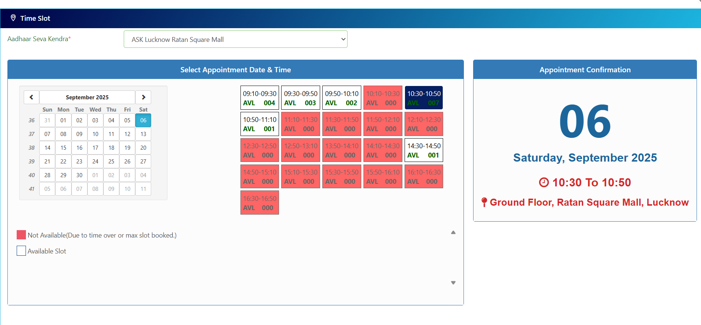Pick date 28 in the calendar
Image resolution: width=701 pixels, height=325 pixels.
click(x=47, y=175)
